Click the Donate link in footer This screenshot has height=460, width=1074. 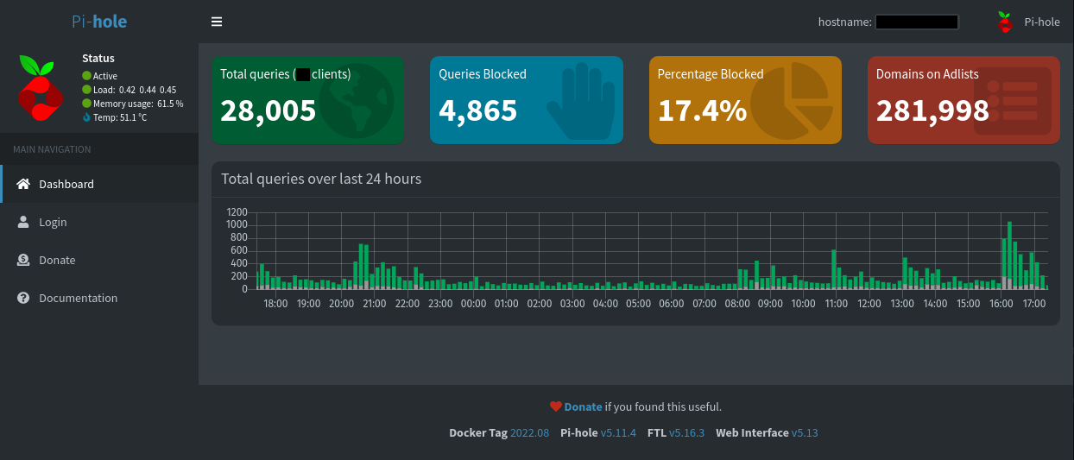[583, 406]
